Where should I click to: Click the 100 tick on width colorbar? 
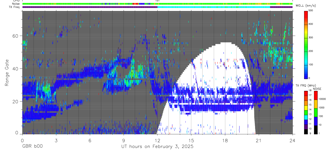click(311, 65)
